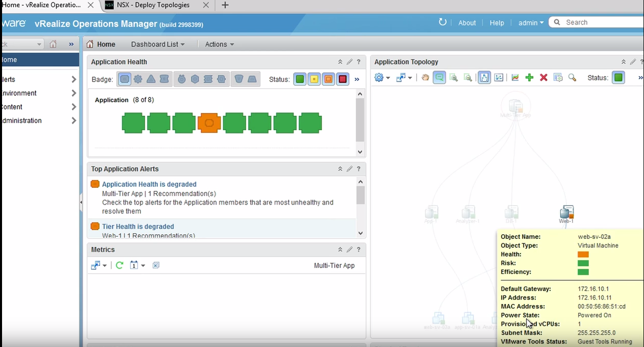Click the Top Application Alerts scrollbar down arrow
The height and width of the screenshot is (347, 644).
tap(361, 233)
